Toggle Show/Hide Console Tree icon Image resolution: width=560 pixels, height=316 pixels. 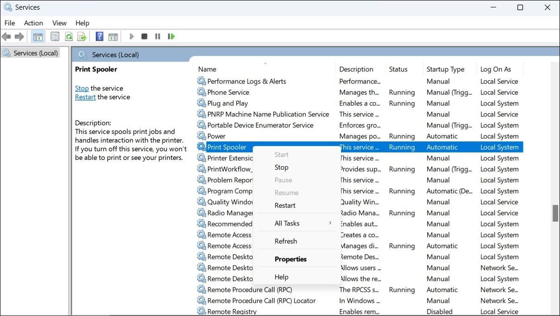[x=38, y=36]
